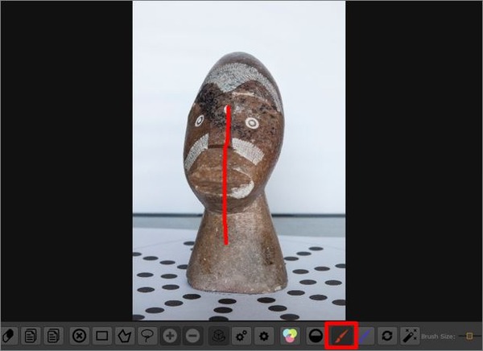Open the color circles mask-by-color tool
The height and width of the screenshot is (351, 483).
pos(290,335)
